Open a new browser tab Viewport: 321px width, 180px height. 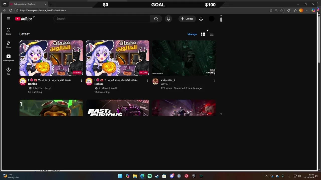51,4
